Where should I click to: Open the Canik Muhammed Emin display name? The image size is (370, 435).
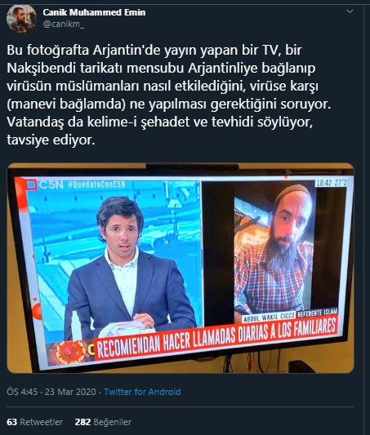[x=94, y=12]
